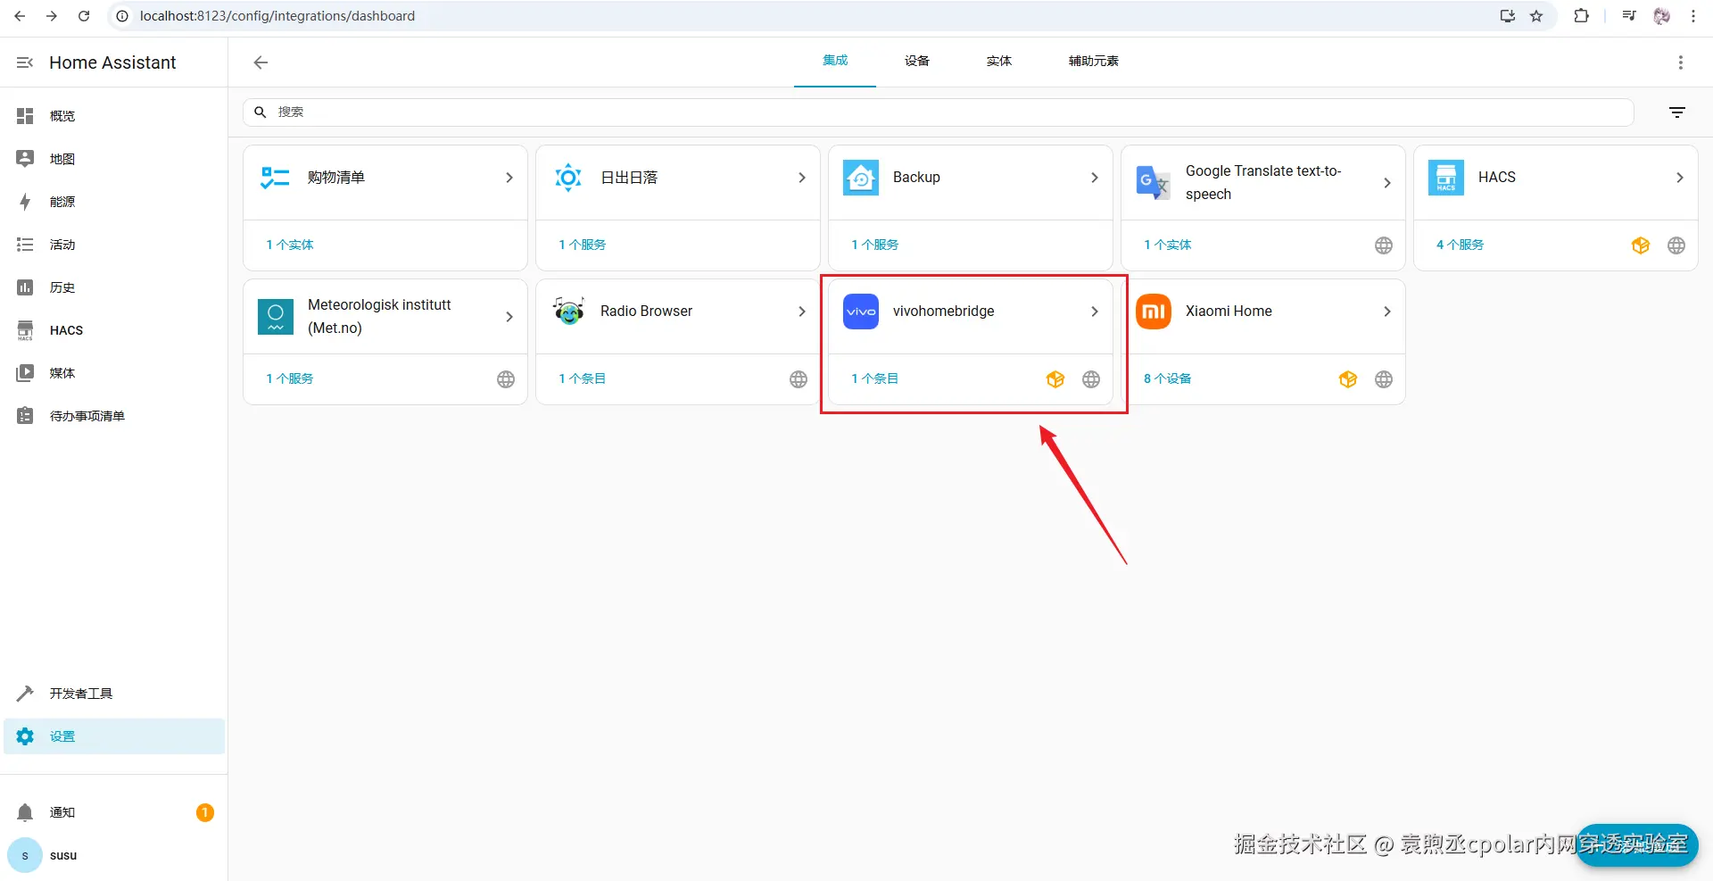
Task: Collapse the Home Assistant sidebar menu icon
Action: pos(25,62)
